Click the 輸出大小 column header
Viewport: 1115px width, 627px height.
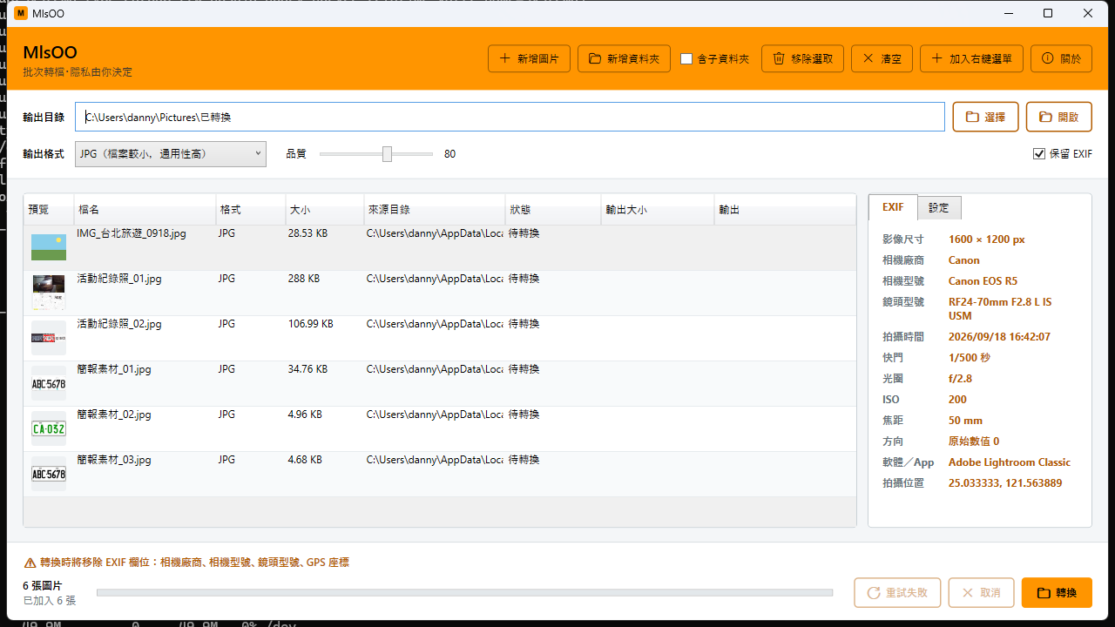(657, 210)
